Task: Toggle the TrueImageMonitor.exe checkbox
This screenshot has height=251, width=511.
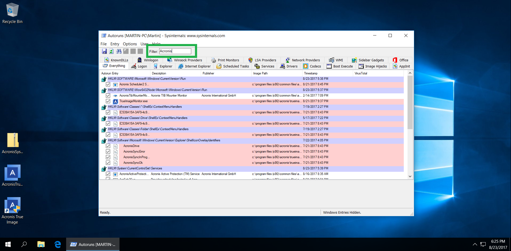Action: (108, 101)
